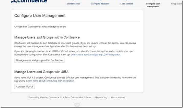Click the Manage Users and Groups with JIRA heading
Viewport: 183px width, 108px height.
coord(41,72)
